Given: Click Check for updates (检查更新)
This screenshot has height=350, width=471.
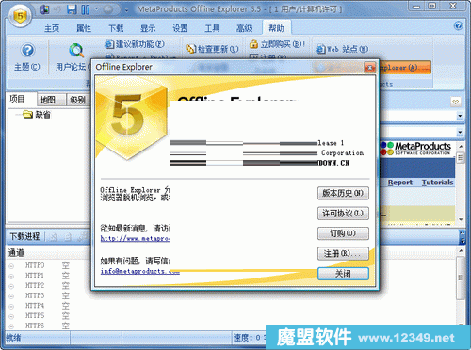Looking at the screenshot, I should (x=212, y=49).
